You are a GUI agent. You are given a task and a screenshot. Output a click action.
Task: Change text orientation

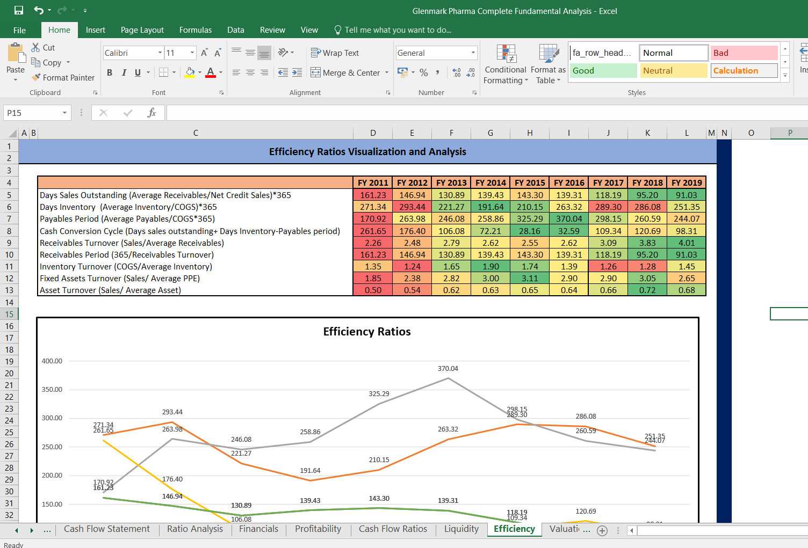pyautogui.click(x=283, y=53)
